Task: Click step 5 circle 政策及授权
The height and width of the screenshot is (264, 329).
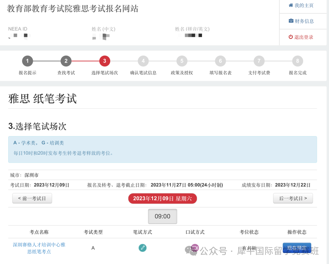Action: coord(182,61)
